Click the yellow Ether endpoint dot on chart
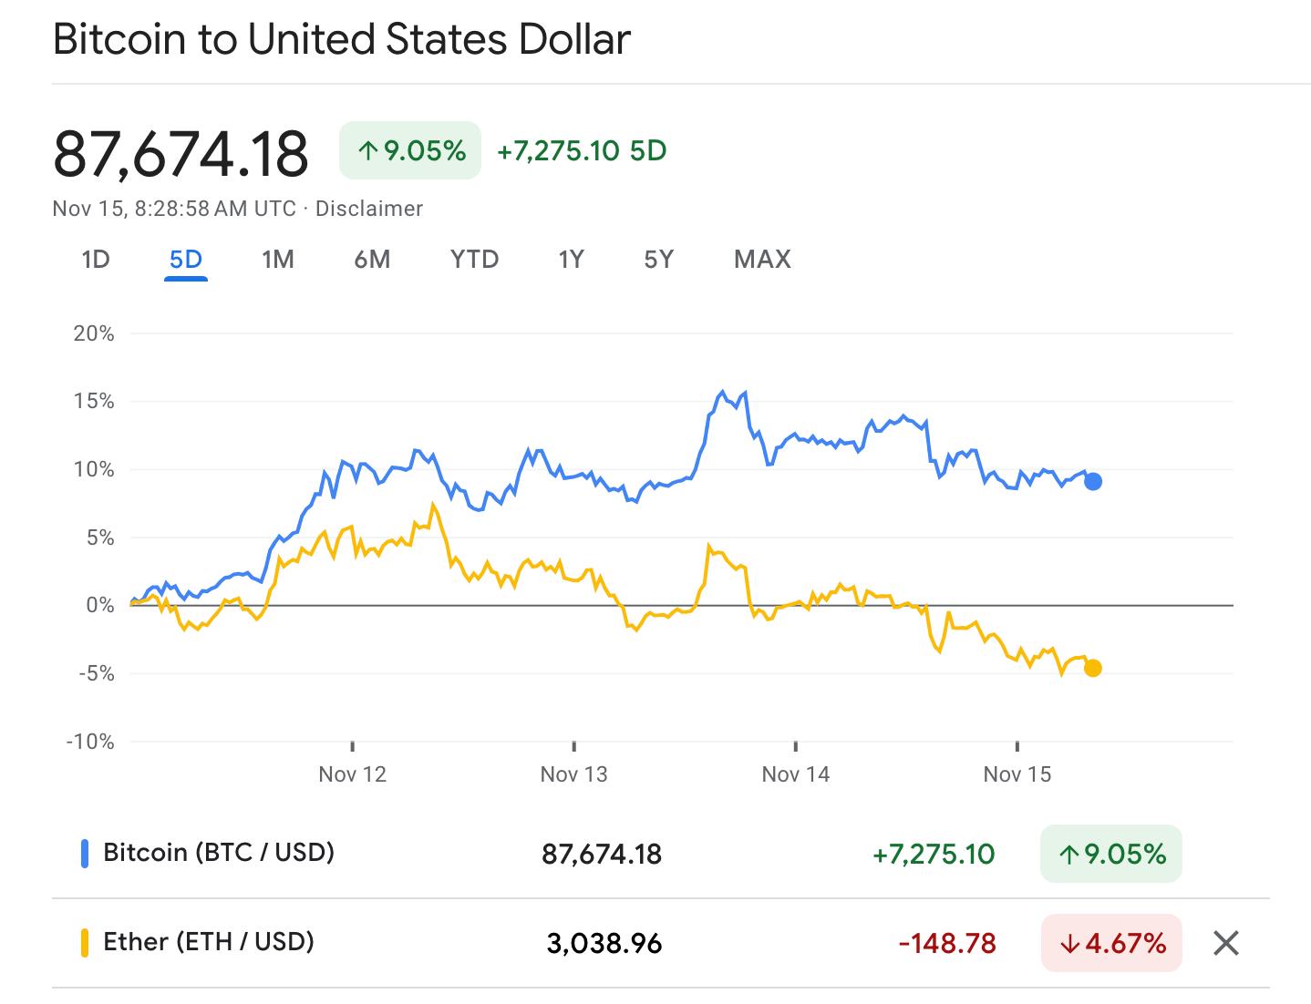This screenshot has width=1311, height=1004. pos(1093,668)
